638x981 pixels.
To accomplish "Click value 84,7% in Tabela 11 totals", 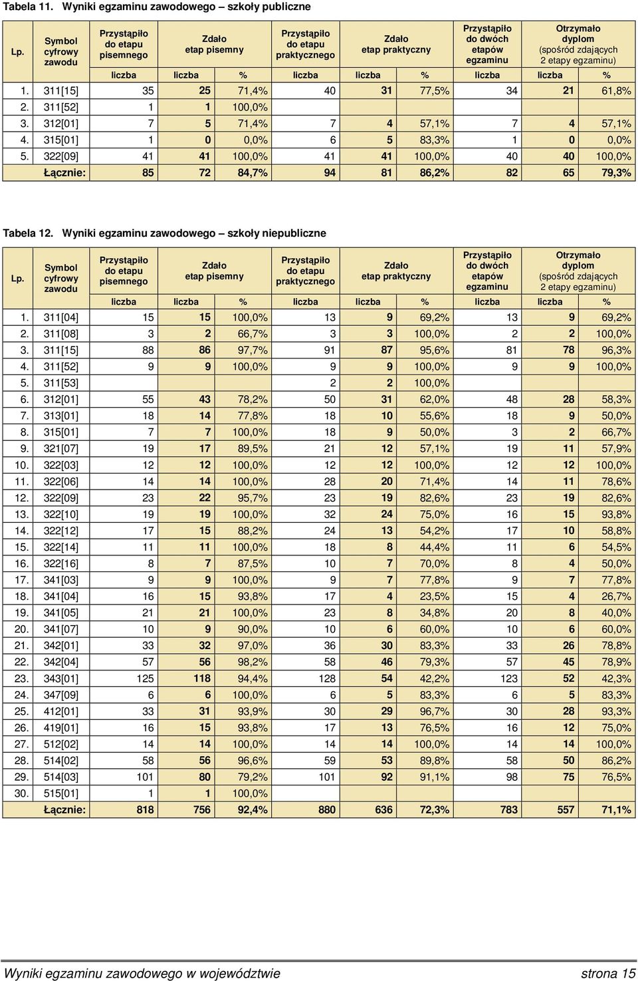I will [x=253, y=173].
